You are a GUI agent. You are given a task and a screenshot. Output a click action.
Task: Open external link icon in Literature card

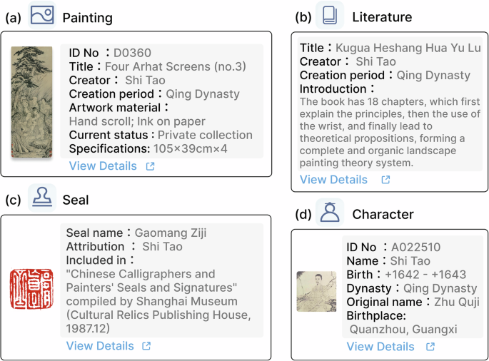point(385,180)
